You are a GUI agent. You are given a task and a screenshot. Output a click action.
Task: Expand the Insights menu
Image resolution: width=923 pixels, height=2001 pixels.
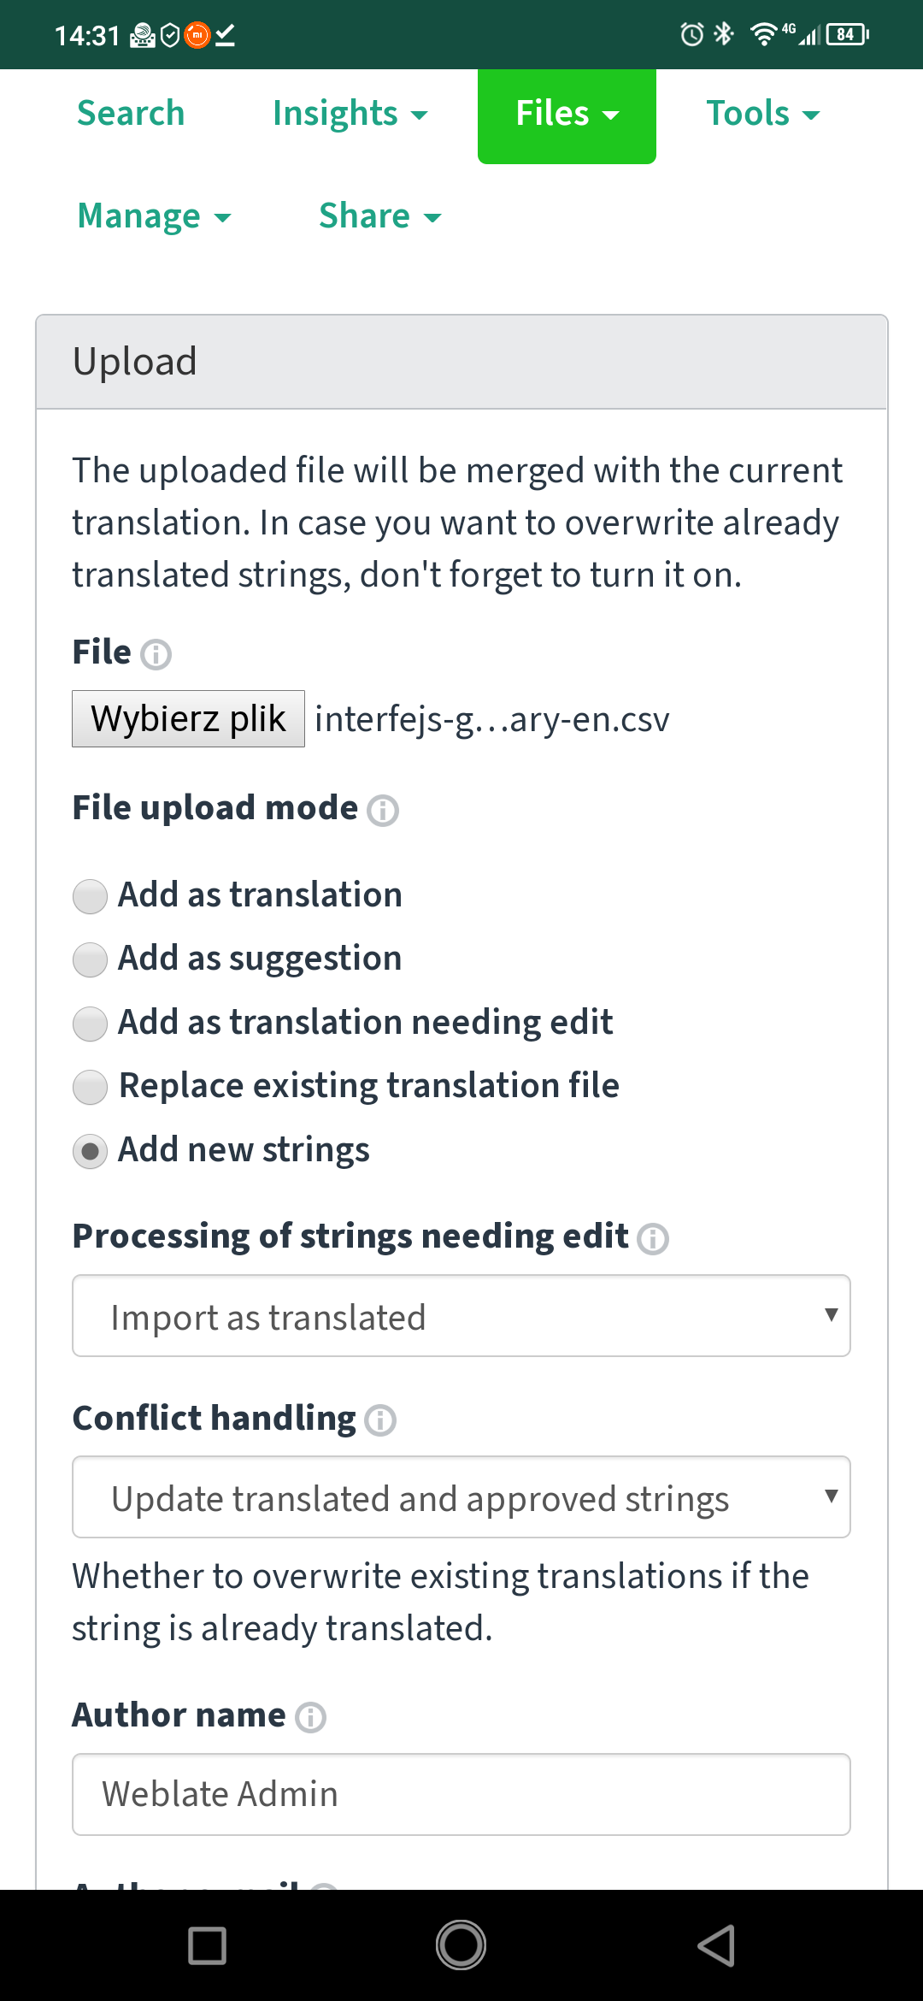pyautogui.click(x=350, y=114)
